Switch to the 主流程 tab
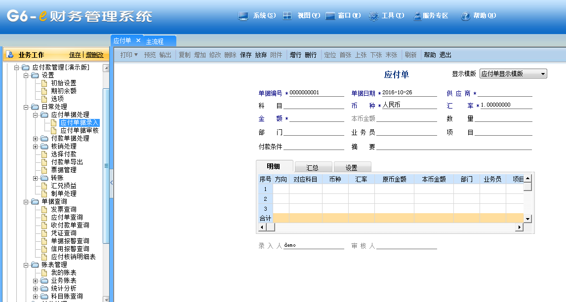The image size is (566, 302). [x=155, y=41]
